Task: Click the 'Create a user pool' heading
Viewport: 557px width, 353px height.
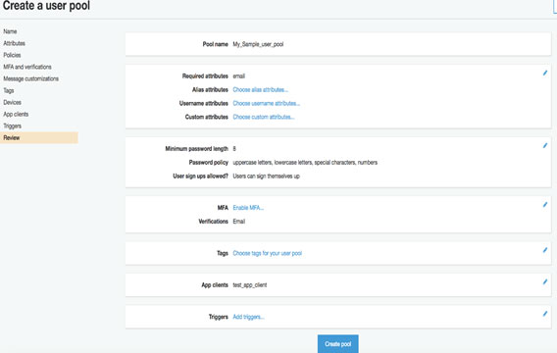Action: coord(46,6)
